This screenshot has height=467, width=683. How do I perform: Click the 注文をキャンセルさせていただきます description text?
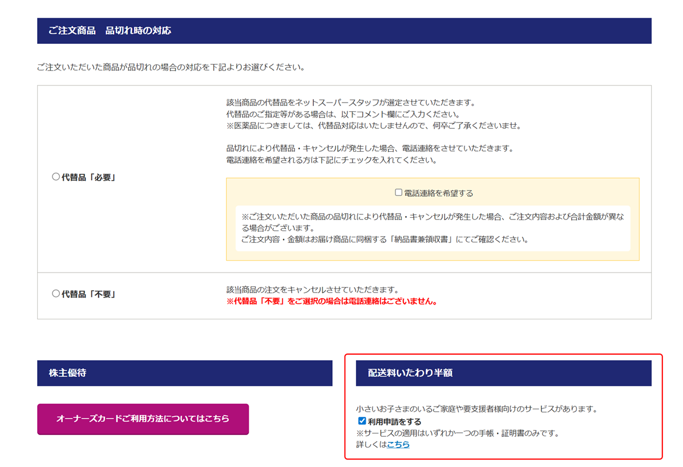312,290
